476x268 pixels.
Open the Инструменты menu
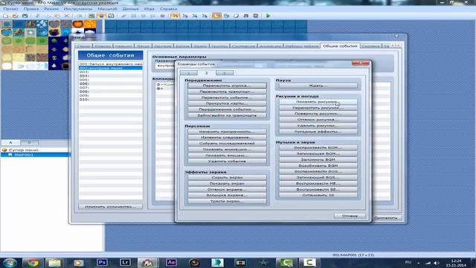pos(78,9)
